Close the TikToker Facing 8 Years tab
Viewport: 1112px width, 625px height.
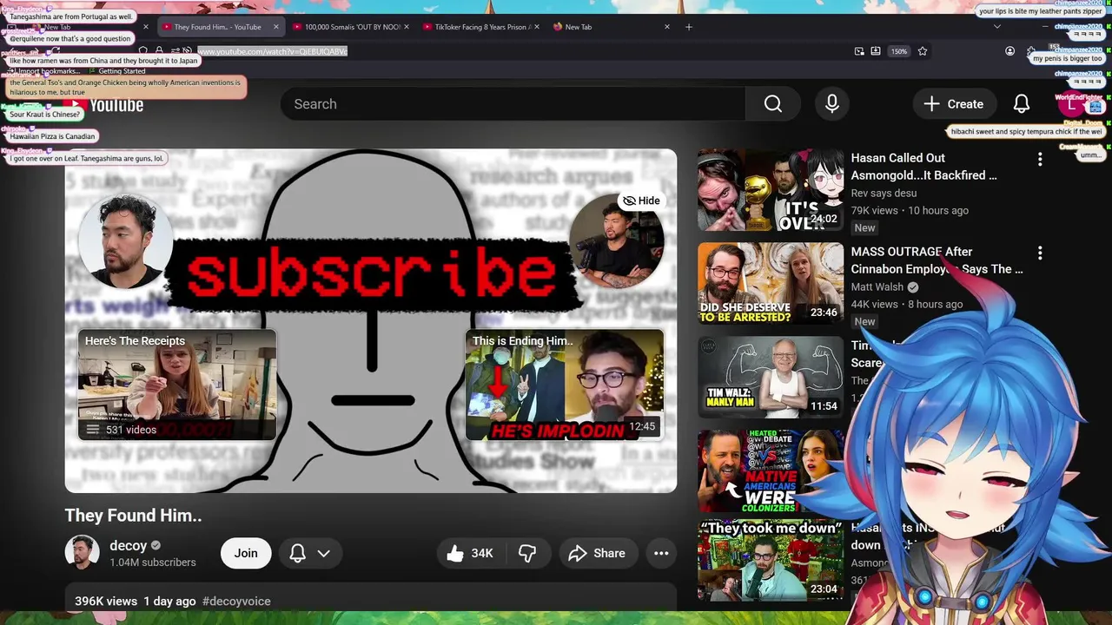[x=537, y=27]
